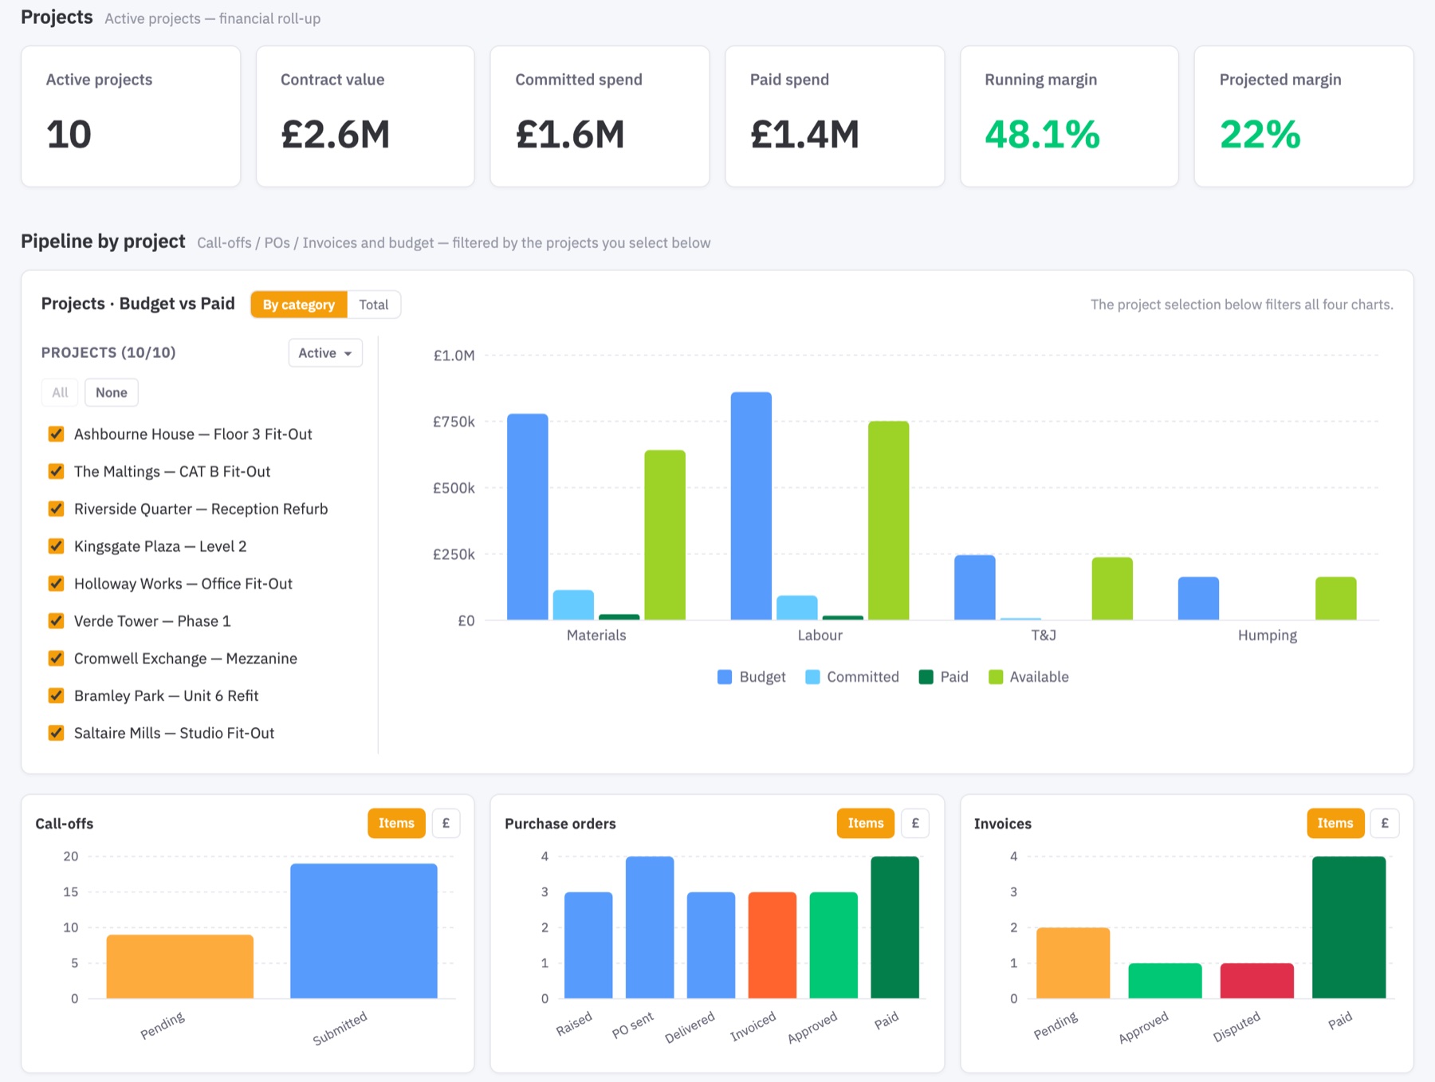Click the Materials Budget bar
1435x1082 pixels.
(528, 517)
